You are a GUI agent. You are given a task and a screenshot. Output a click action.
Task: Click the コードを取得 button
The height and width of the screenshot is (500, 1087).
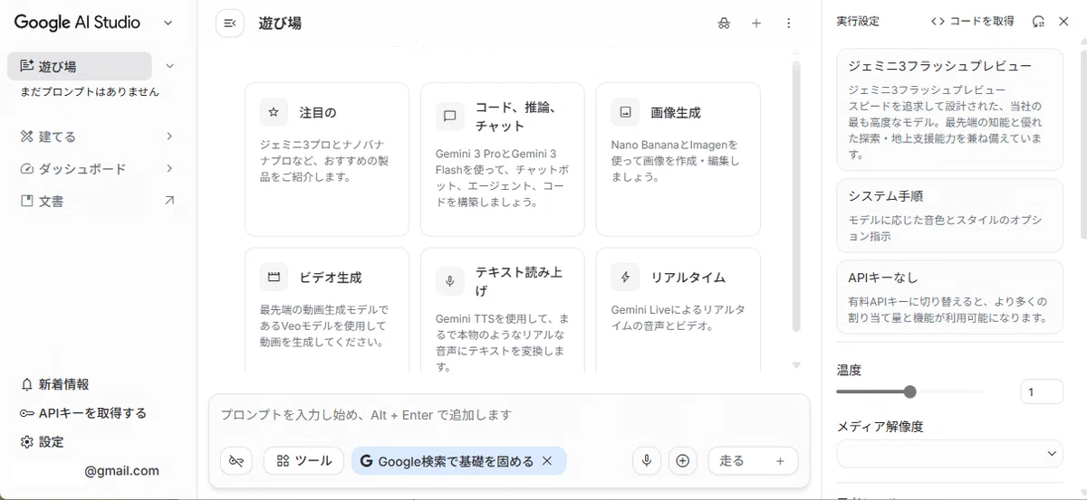pos(972,21)
